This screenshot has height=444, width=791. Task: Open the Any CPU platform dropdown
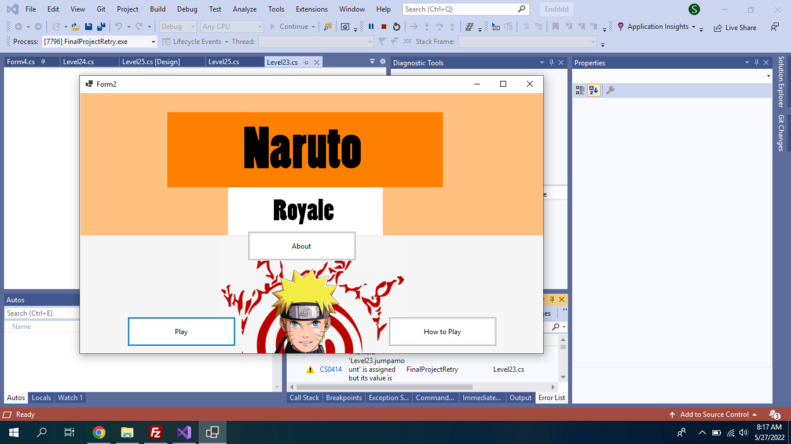[x=232, y=27]
